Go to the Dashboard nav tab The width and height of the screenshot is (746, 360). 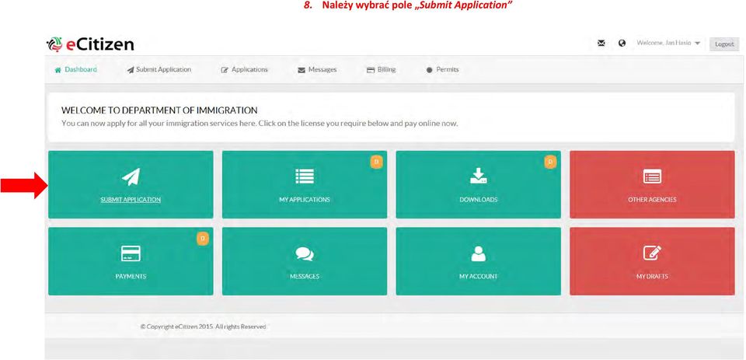76,69
